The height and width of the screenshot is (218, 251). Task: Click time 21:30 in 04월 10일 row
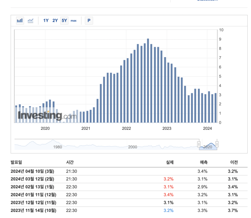click(72, 171)
